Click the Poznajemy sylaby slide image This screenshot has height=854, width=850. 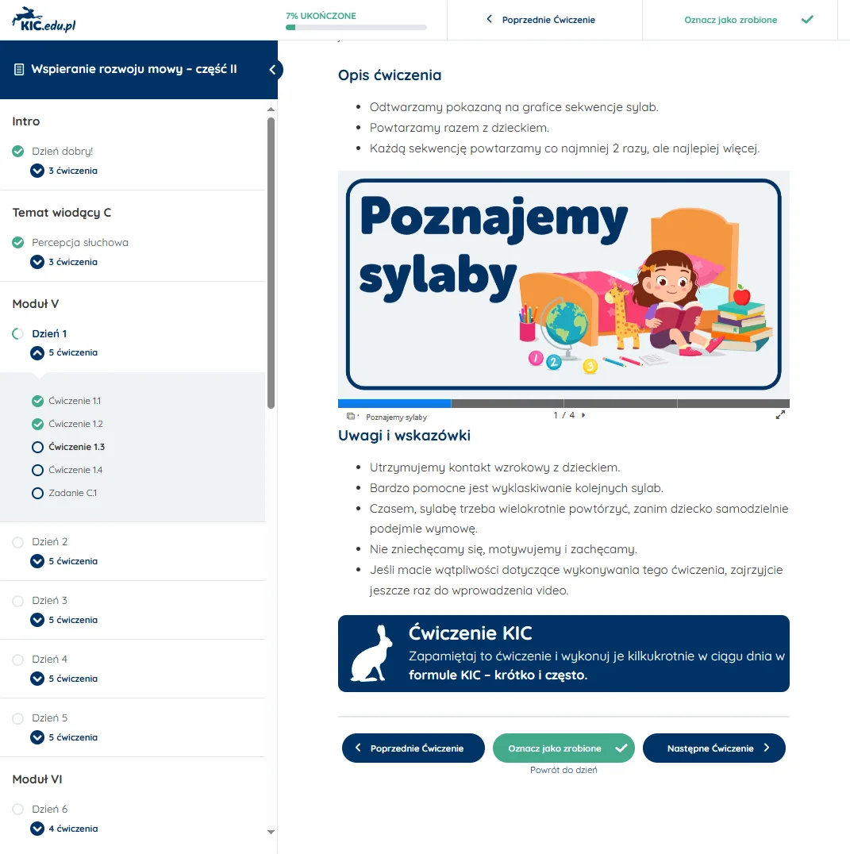pos(563,284)
